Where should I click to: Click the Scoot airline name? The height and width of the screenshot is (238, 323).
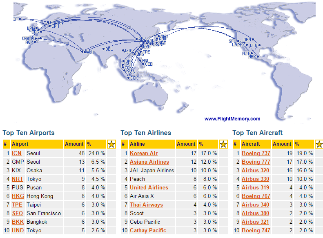(x=136, y=213)
